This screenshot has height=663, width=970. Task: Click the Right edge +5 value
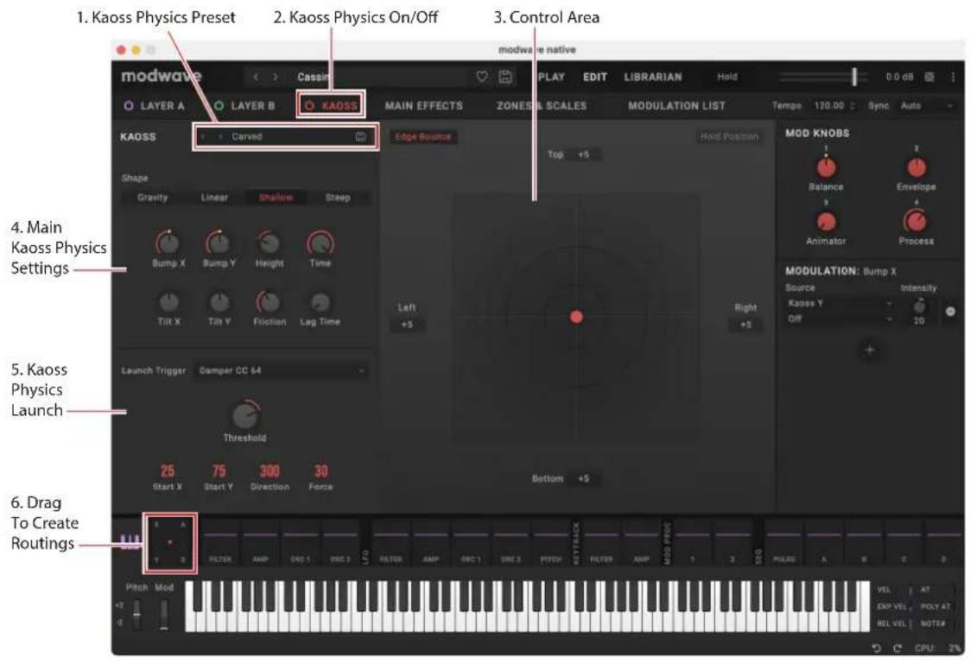click(x=745, y=325)
